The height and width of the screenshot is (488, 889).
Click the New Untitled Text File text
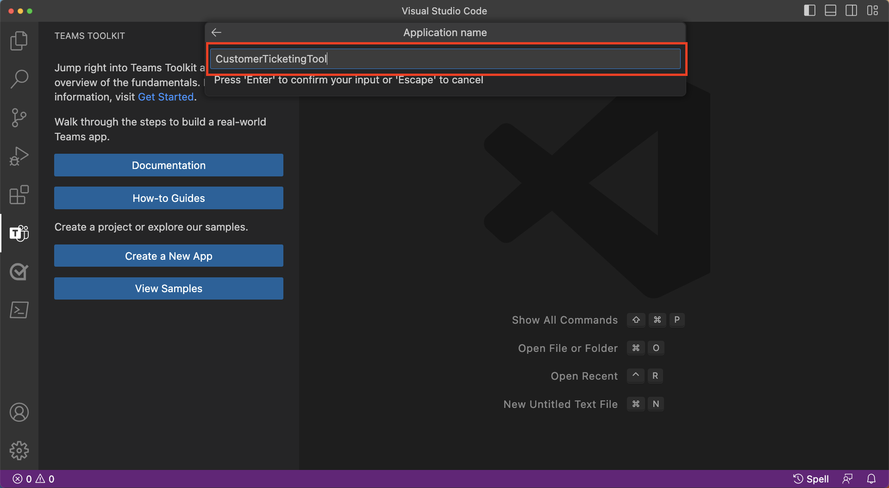(x=560, y=404)
